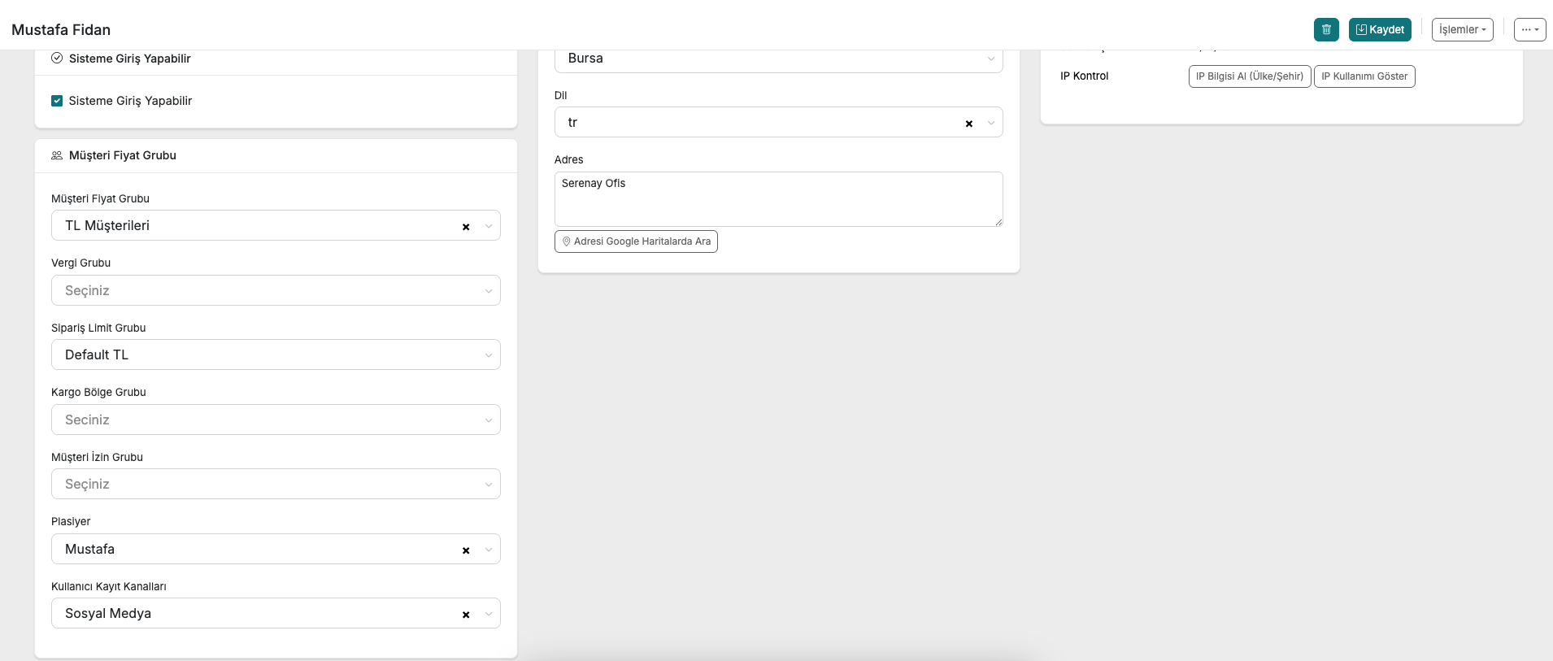Clear the tr language selection

click(x=968, y=124)
